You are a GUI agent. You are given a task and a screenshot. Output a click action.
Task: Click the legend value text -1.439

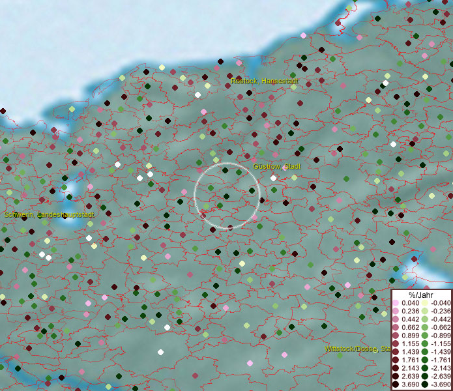[441, 352]
